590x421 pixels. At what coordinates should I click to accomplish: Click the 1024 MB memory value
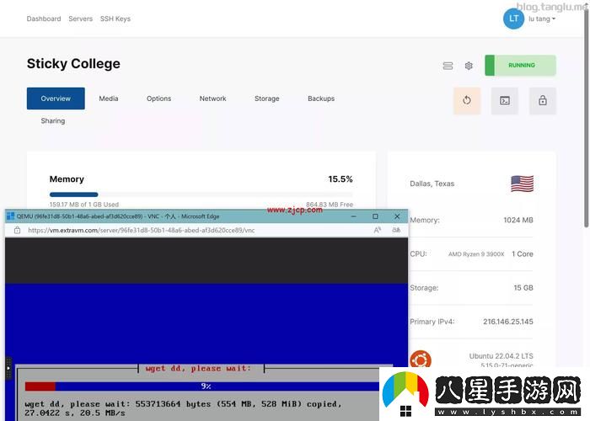[518, 220]
